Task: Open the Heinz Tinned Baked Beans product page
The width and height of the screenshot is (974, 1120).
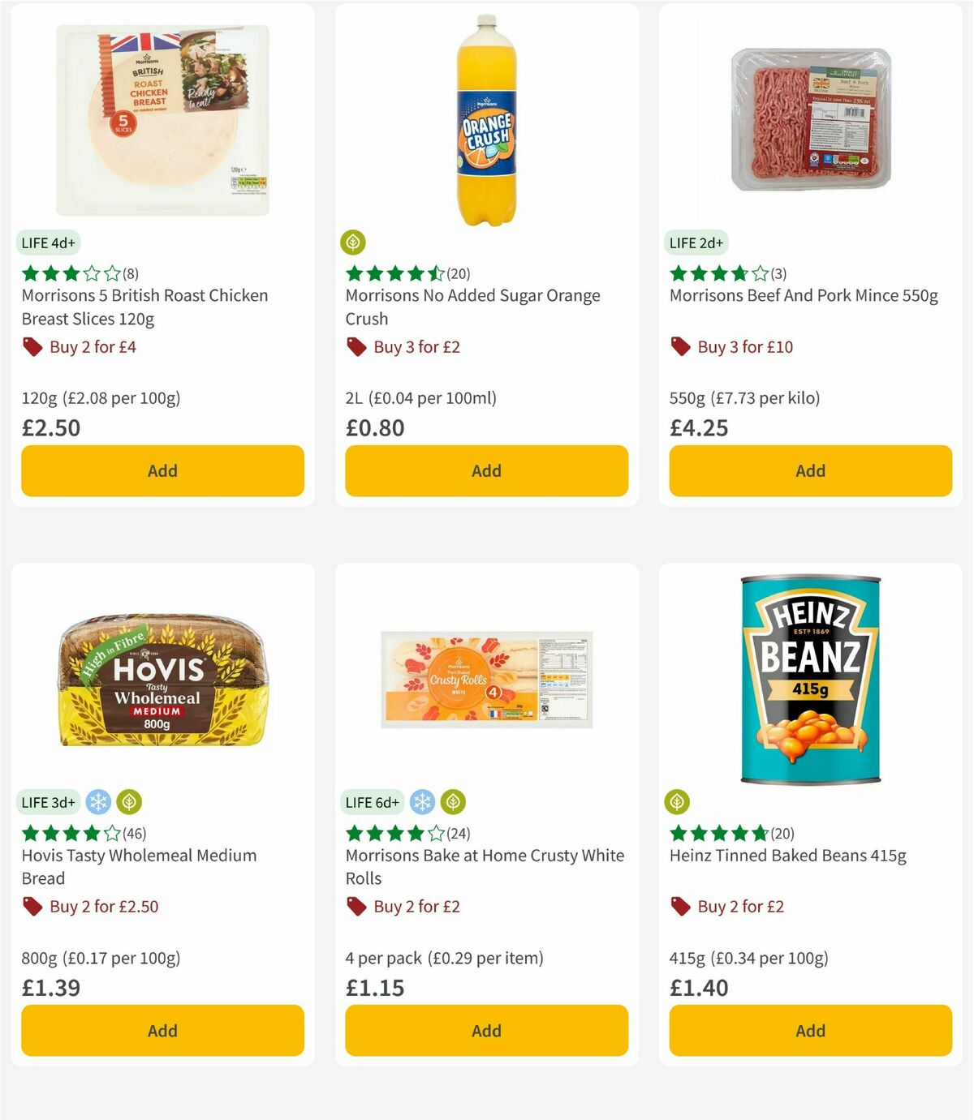Action: pyautogui.click(x=788, y=855)
